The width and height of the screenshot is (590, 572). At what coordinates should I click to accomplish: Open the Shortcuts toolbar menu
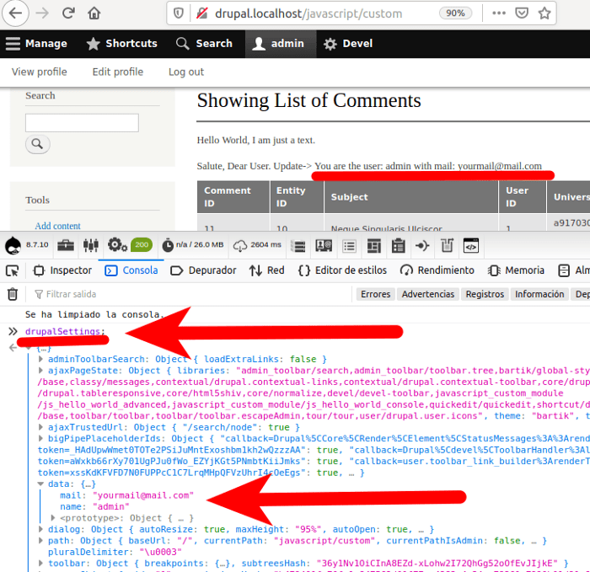tap(121, 44)
